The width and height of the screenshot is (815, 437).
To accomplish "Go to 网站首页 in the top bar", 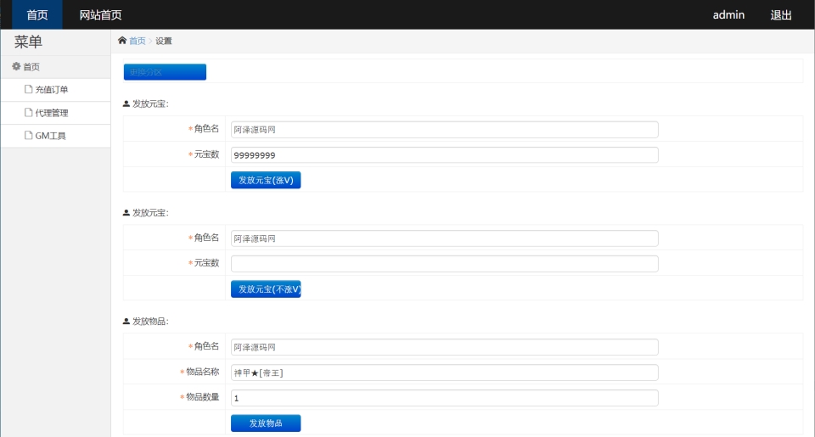I will 100,14.
